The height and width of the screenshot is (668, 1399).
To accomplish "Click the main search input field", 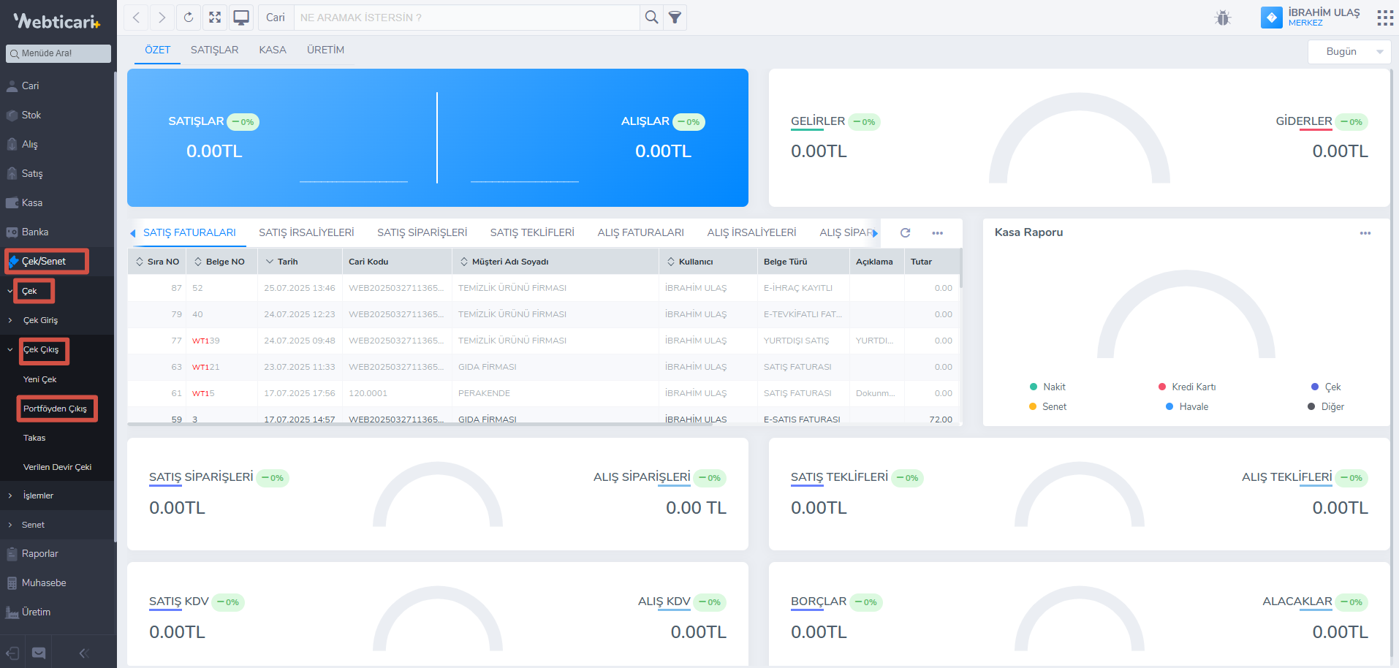I will point(468,18).
